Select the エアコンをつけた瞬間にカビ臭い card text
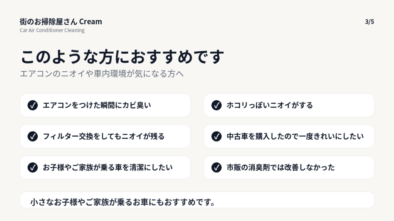This screenshot has height=221, width=394. tap(97, 105)
